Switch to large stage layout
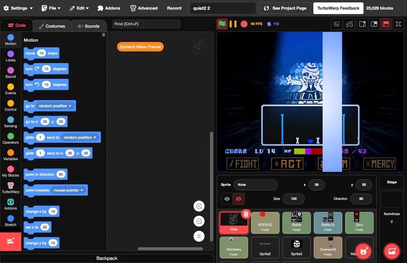Image resolution: width=407 pixels, height=263 pixels. (x=374, y=24)
